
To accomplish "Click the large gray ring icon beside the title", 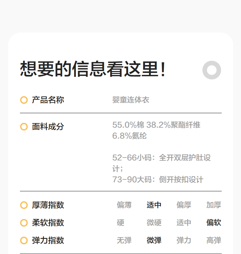I will click(212, 70).
